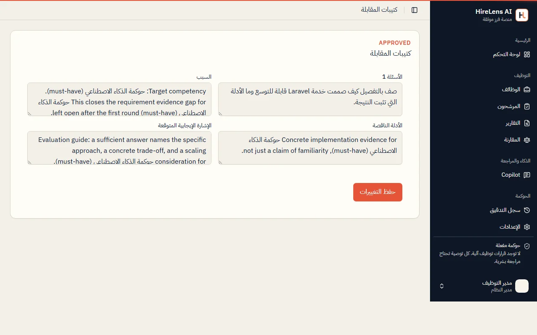Click the كتيبات المقابلة card heading
Screen dimensions: 537x335
coord(390,53)
